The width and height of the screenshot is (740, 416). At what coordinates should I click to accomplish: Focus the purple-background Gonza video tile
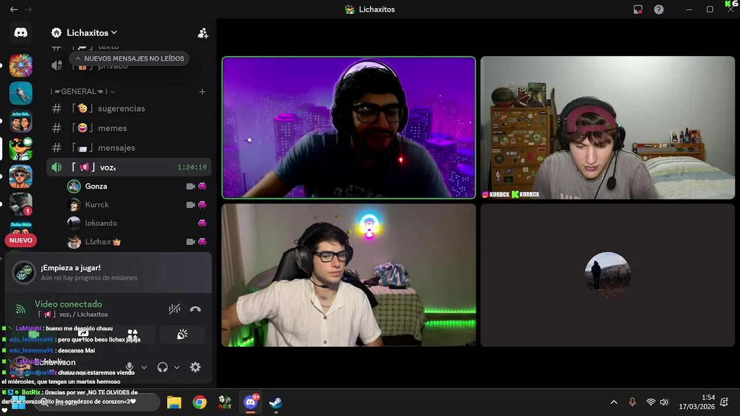[349, 128]
